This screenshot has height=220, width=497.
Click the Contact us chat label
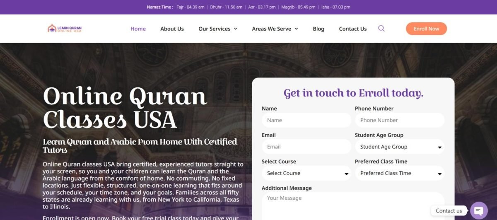click(449, 210)
